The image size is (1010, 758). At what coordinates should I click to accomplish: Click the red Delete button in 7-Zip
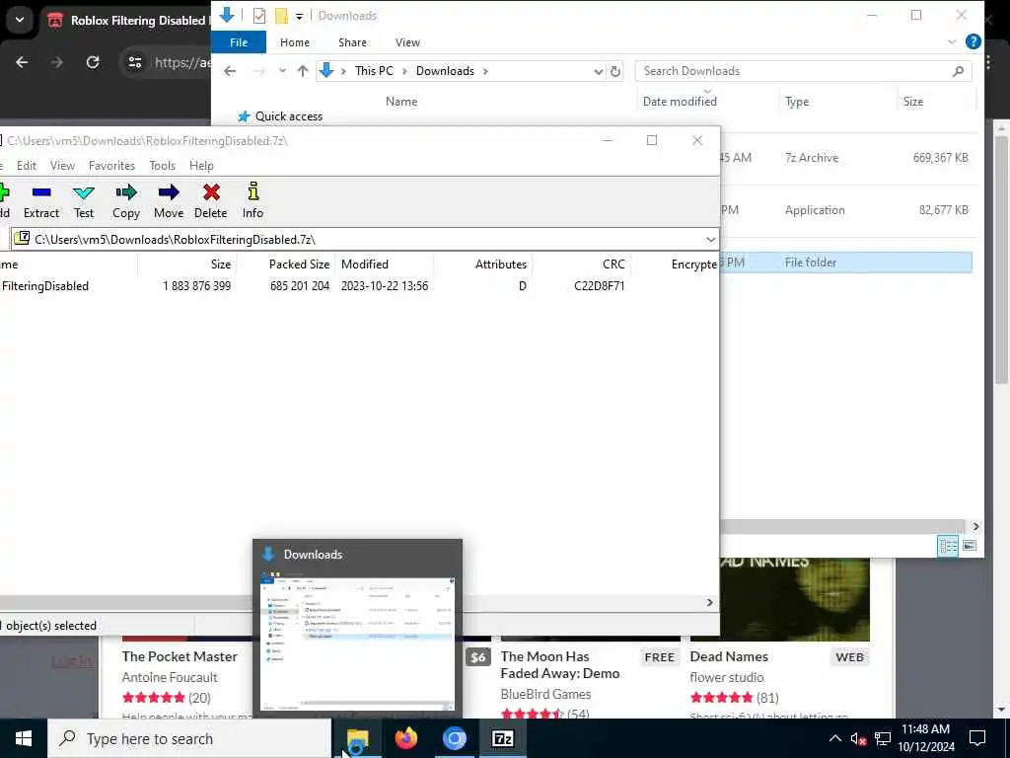[x=211, y=201]
